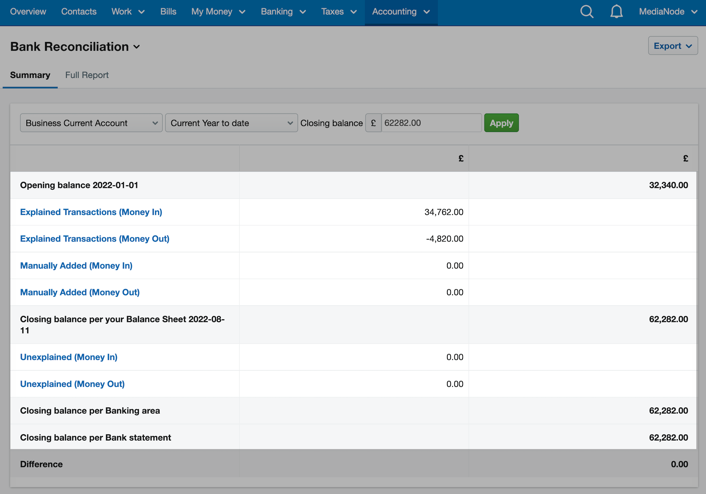Open Explained Transactions (Money In) link

coord(91,212)
